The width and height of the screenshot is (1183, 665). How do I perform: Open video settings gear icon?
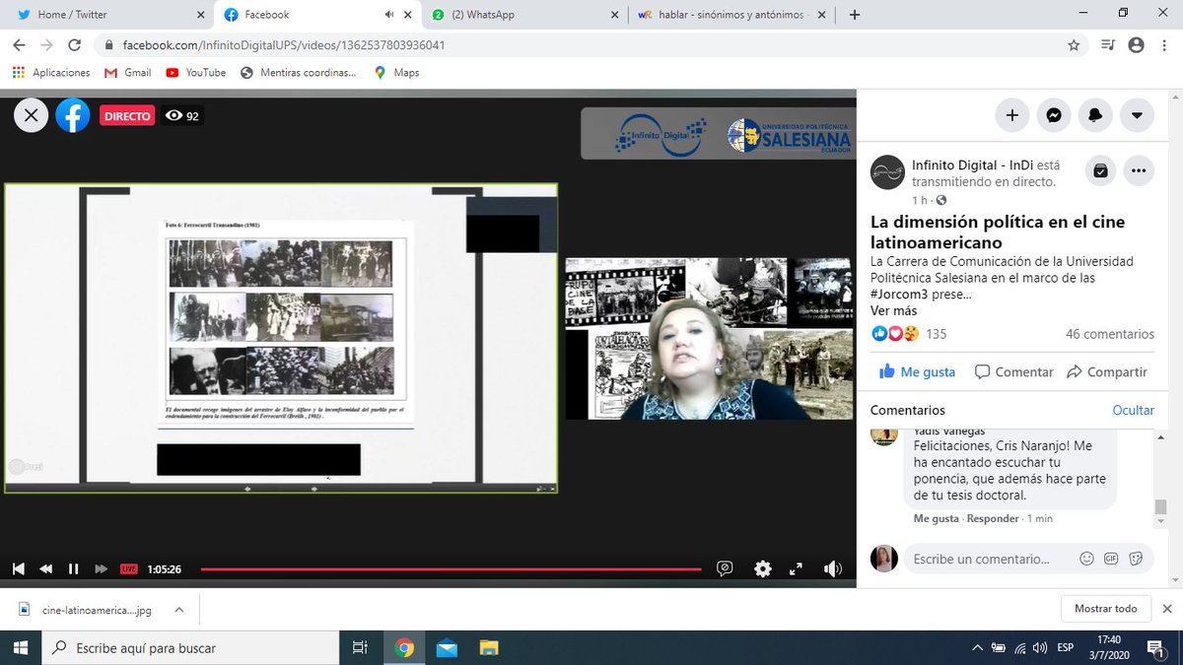click(x=763, y=568)
